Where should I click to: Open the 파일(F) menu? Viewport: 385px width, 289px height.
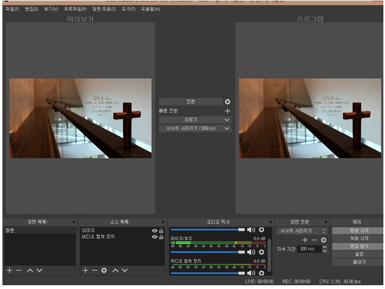click(x=12, y=9)
